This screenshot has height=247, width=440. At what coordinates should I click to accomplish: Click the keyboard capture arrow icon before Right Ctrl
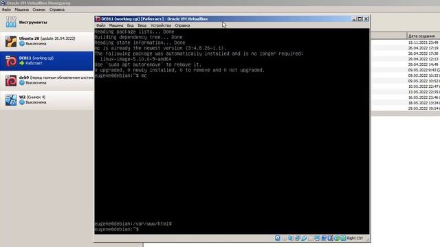(x=343, y=238)
